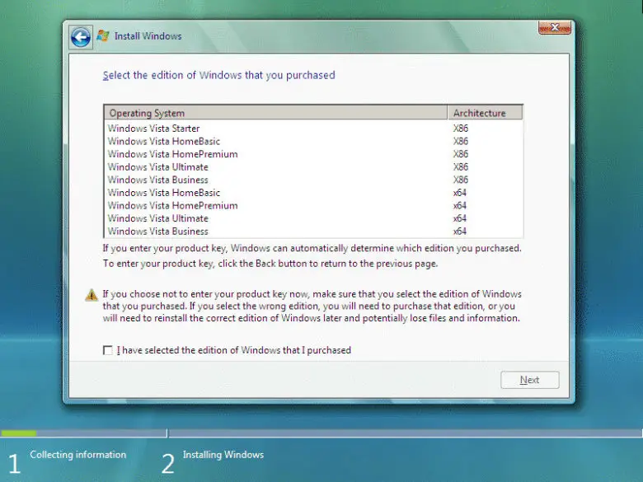The width and height of the screenshot is (643, 482).
Task: Click the Windows flag icon in title bar
Action: click(103, 36)
